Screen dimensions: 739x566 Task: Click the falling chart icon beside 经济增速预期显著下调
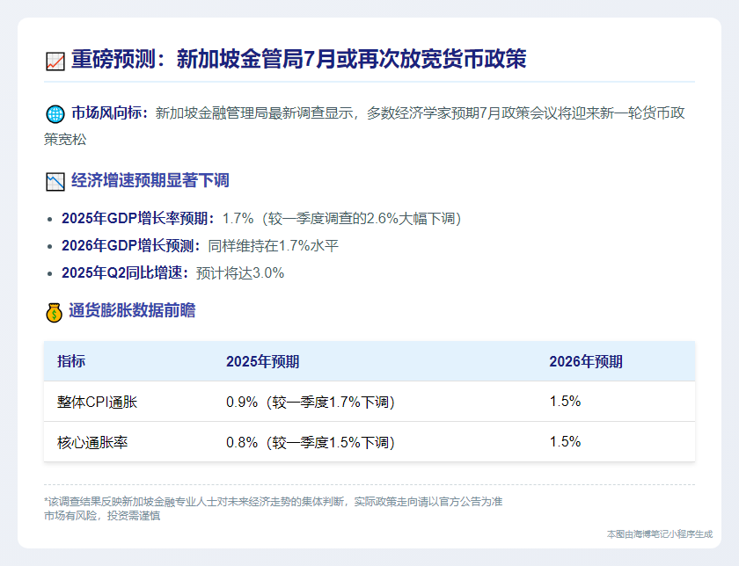click(x=55, y=182)
